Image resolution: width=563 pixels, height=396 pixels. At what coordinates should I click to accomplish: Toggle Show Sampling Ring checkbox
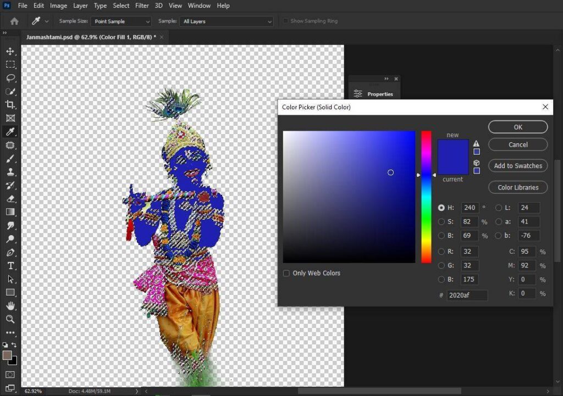(285, 21)
